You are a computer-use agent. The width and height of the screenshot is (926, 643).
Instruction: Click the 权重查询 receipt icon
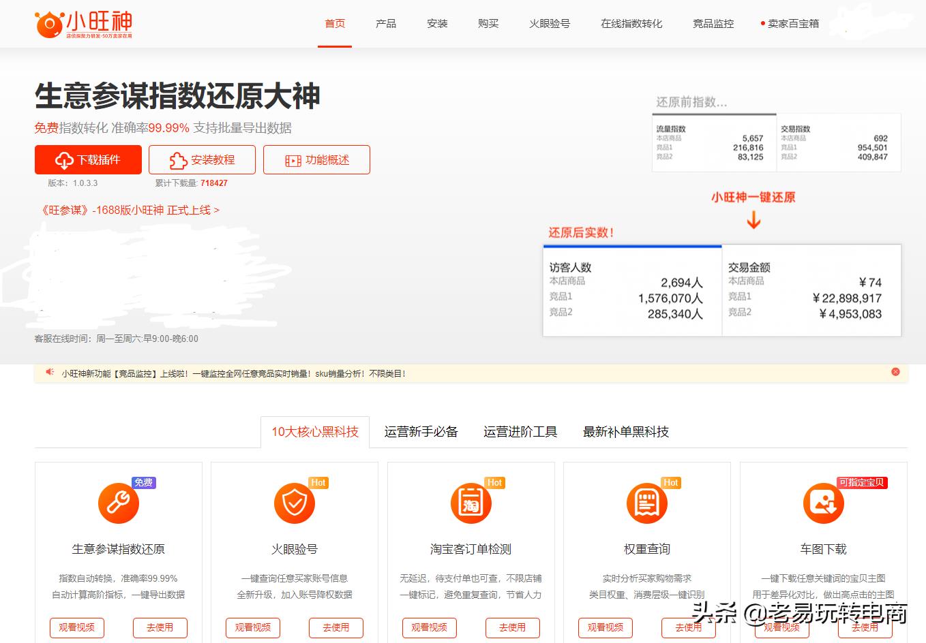click(646, 503)
